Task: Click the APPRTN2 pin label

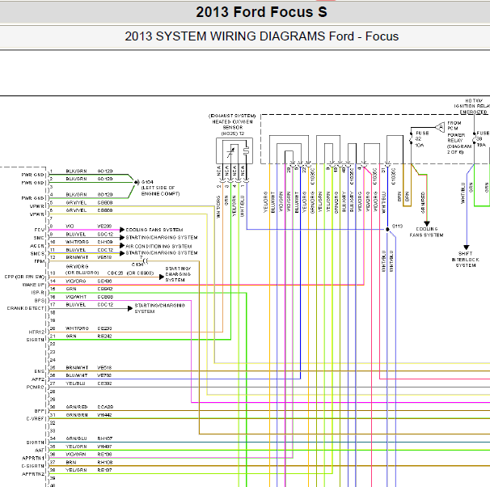Action: click(33, 474)
